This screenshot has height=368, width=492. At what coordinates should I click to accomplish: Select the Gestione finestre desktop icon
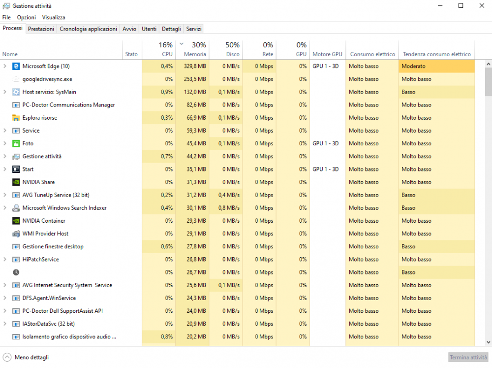16,247
